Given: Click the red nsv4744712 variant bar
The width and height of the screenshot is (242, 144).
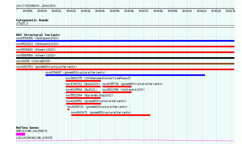Looking at the screenshot, I should click(83, 87).
